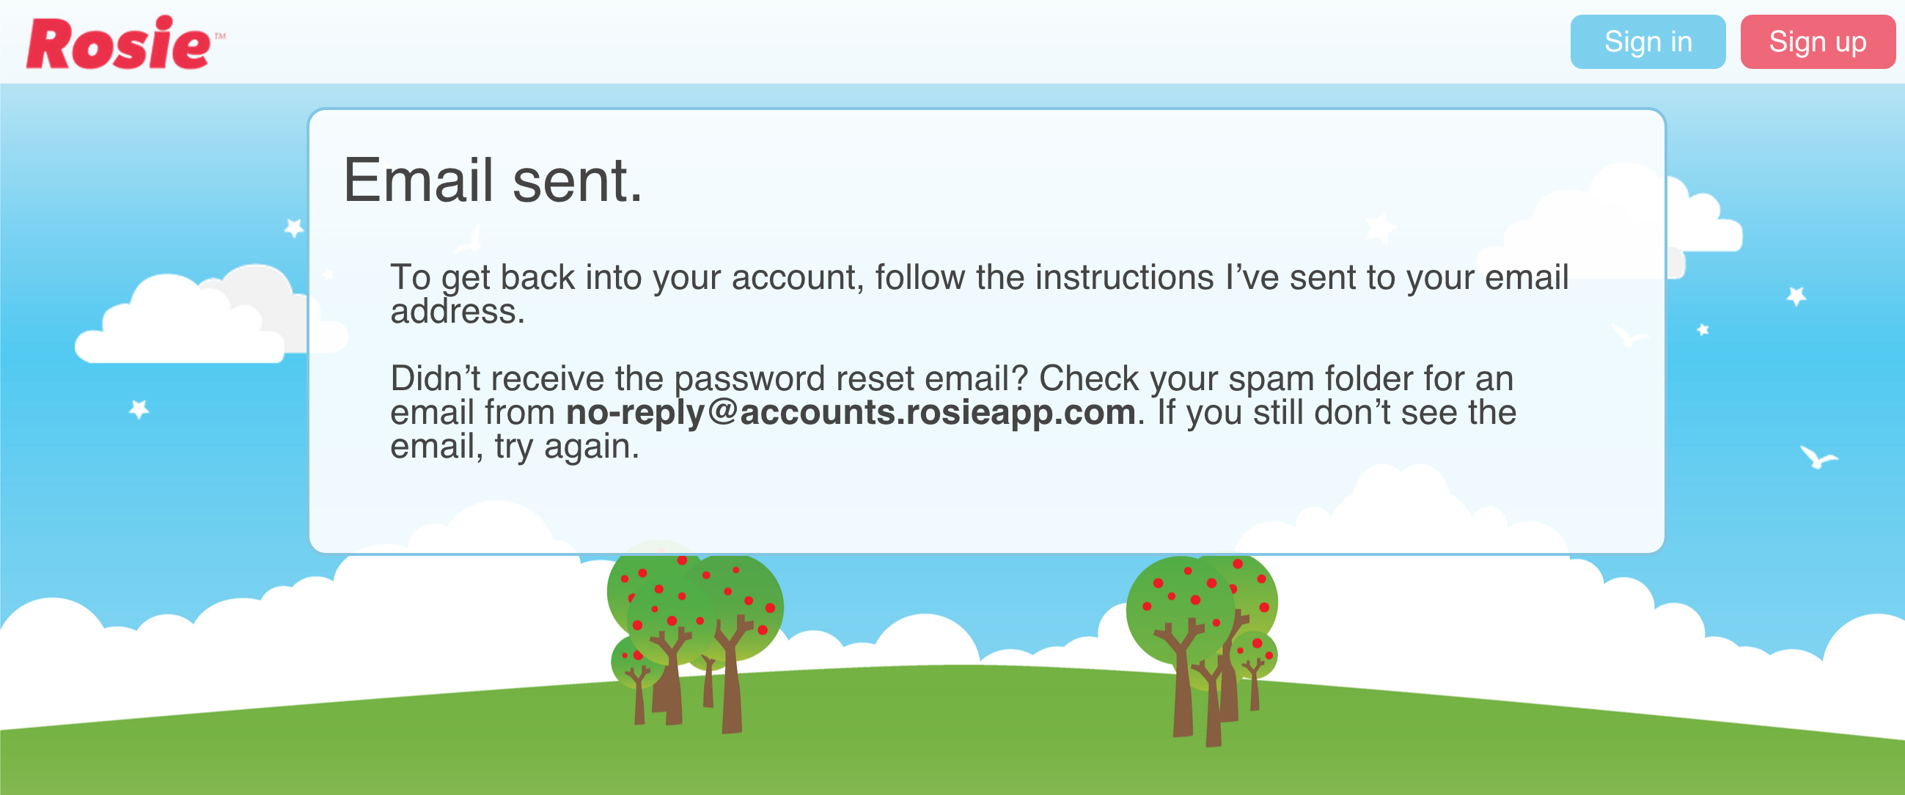Click the faint bird beneath the "Email sent." heading
Viewport: 1905px width, 795px height.
click(470, 239)
